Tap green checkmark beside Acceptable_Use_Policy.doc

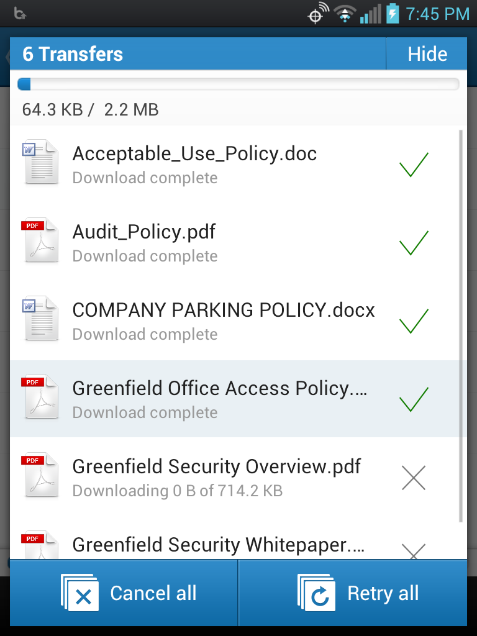(x=414, y=165)
